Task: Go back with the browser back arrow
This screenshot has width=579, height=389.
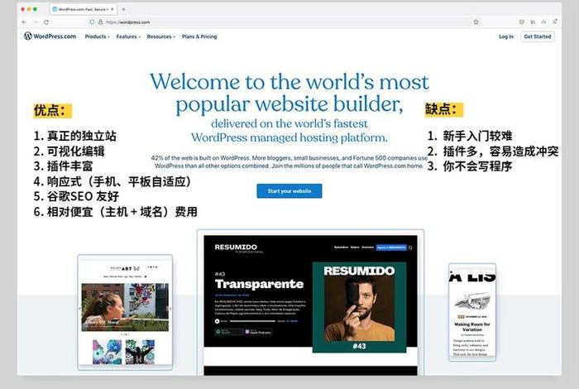Action: 24,22
